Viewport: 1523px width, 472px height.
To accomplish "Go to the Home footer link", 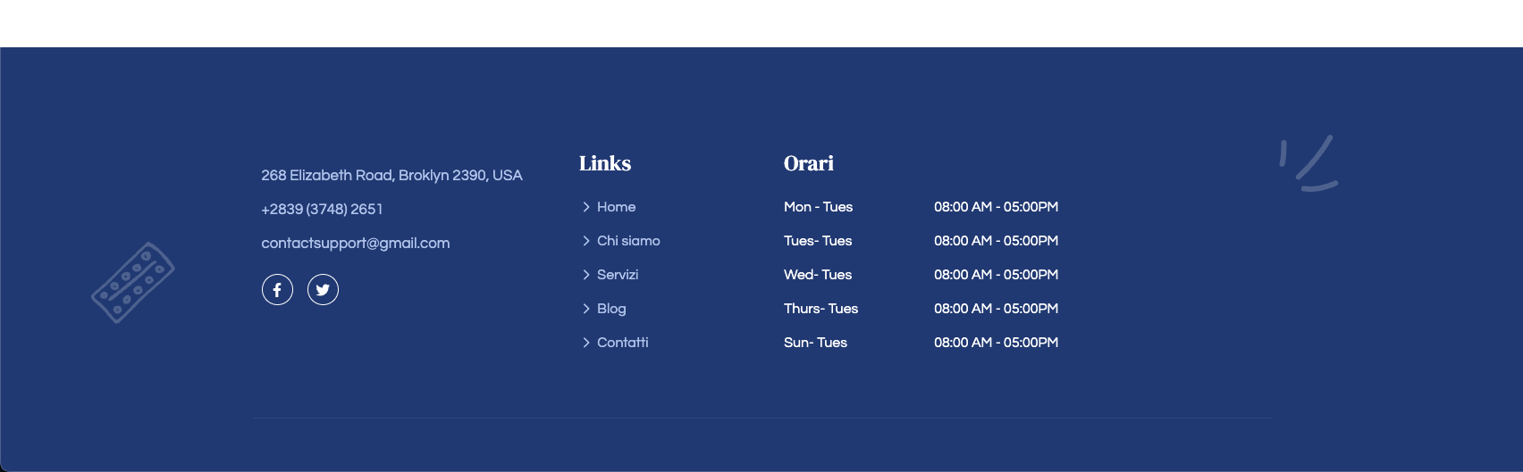I will pyautogui.click(x=616, y=207).
